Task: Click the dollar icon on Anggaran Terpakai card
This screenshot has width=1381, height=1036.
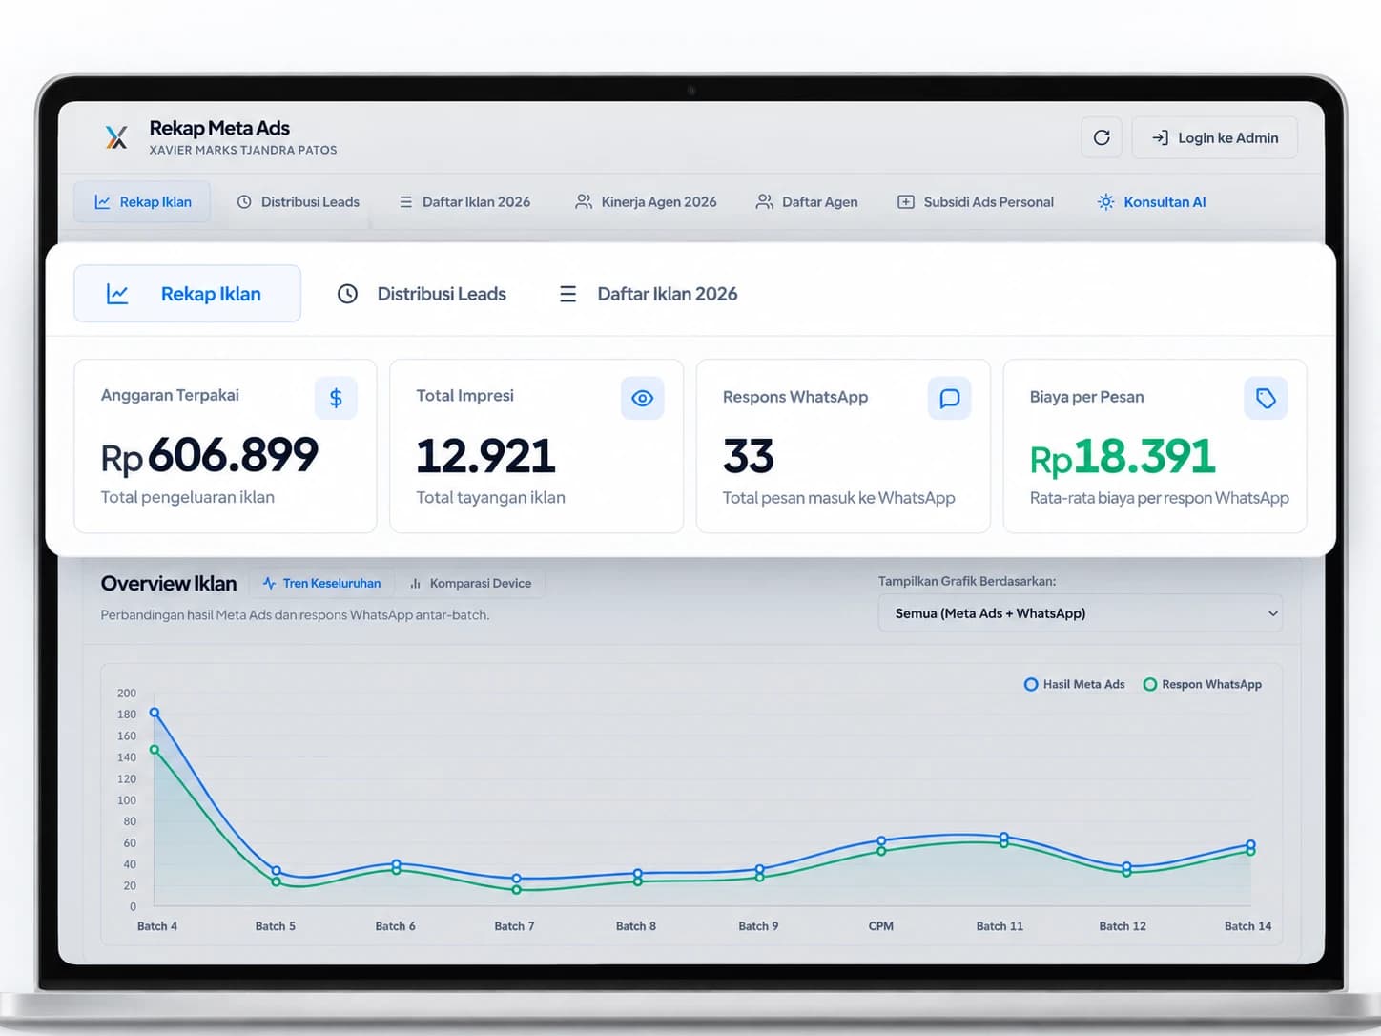Action: point(336,398)
